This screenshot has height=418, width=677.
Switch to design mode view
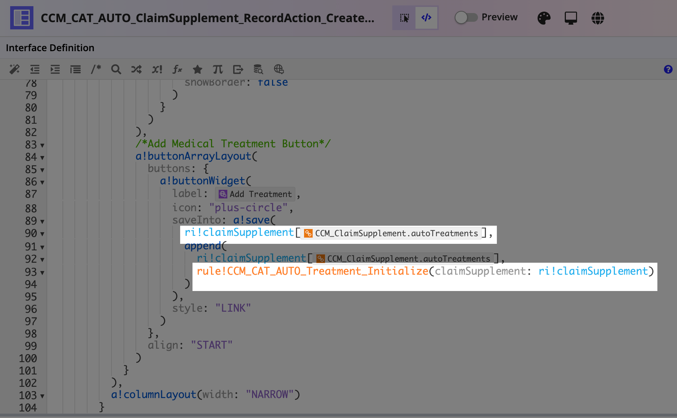404,18
